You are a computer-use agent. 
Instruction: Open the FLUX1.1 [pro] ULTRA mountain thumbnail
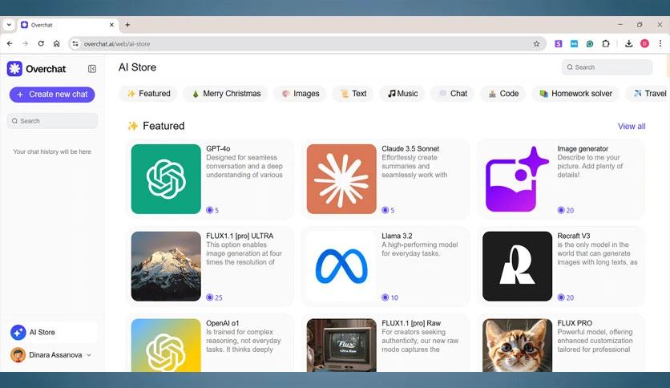click(x=166, y=266)
